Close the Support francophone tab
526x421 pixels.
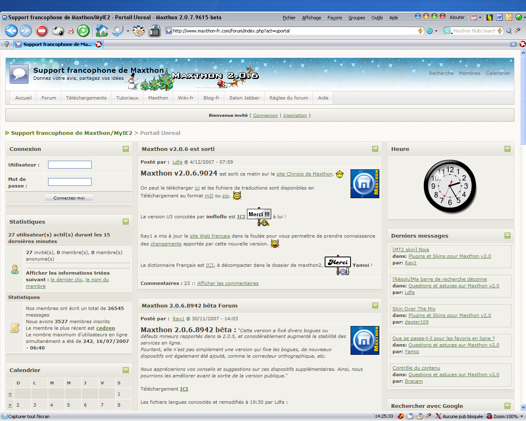(99, 44)
